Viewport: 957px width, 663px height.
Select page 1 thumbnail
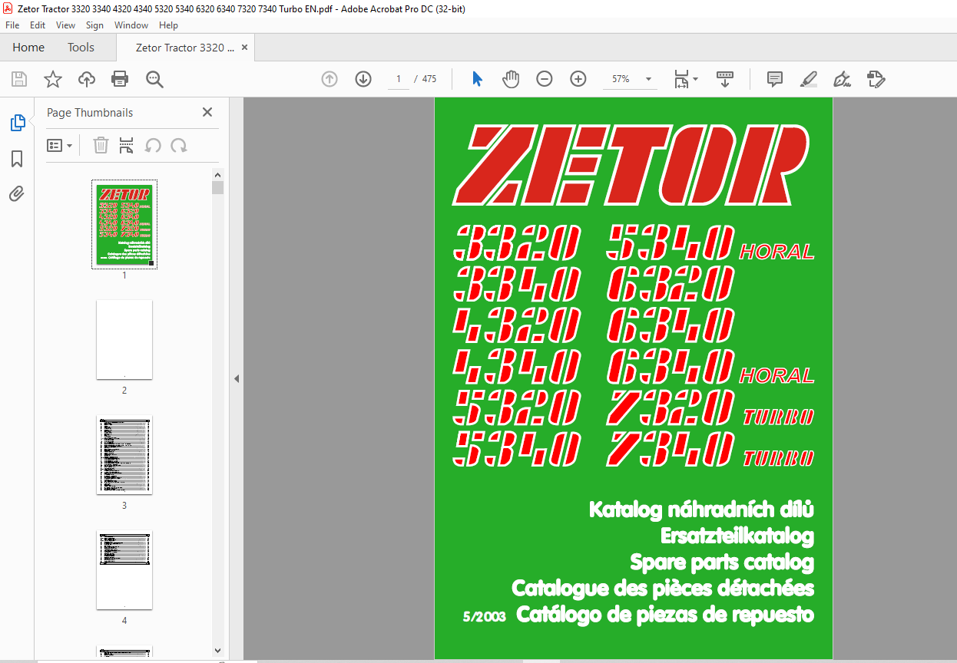click(124, 224)
